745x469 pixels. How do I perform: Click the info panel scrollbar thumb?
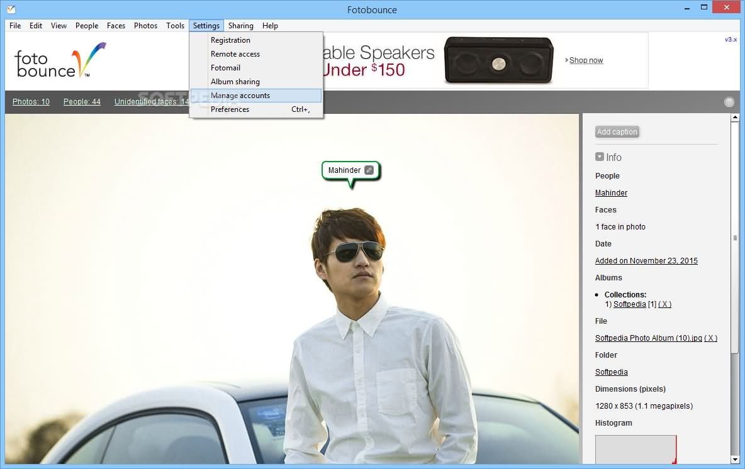coord(735,238)
